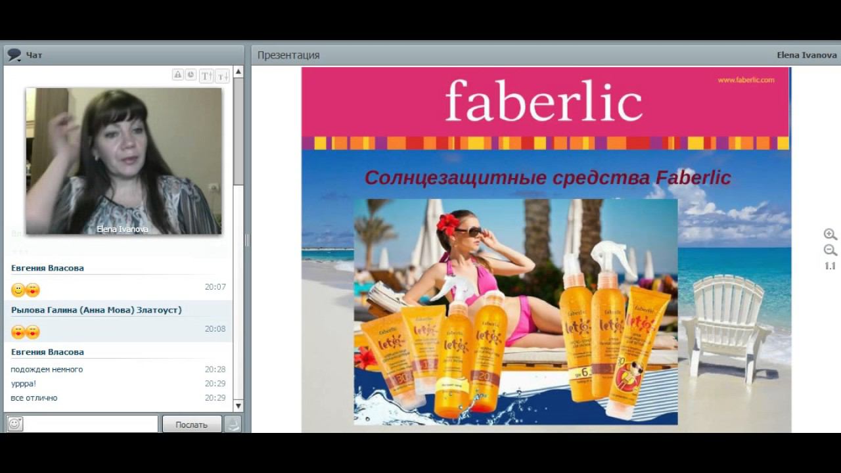Screen dimensions: 841x473
Task: Click the faberlic logo on slide
Action: (x=543, y=101)
